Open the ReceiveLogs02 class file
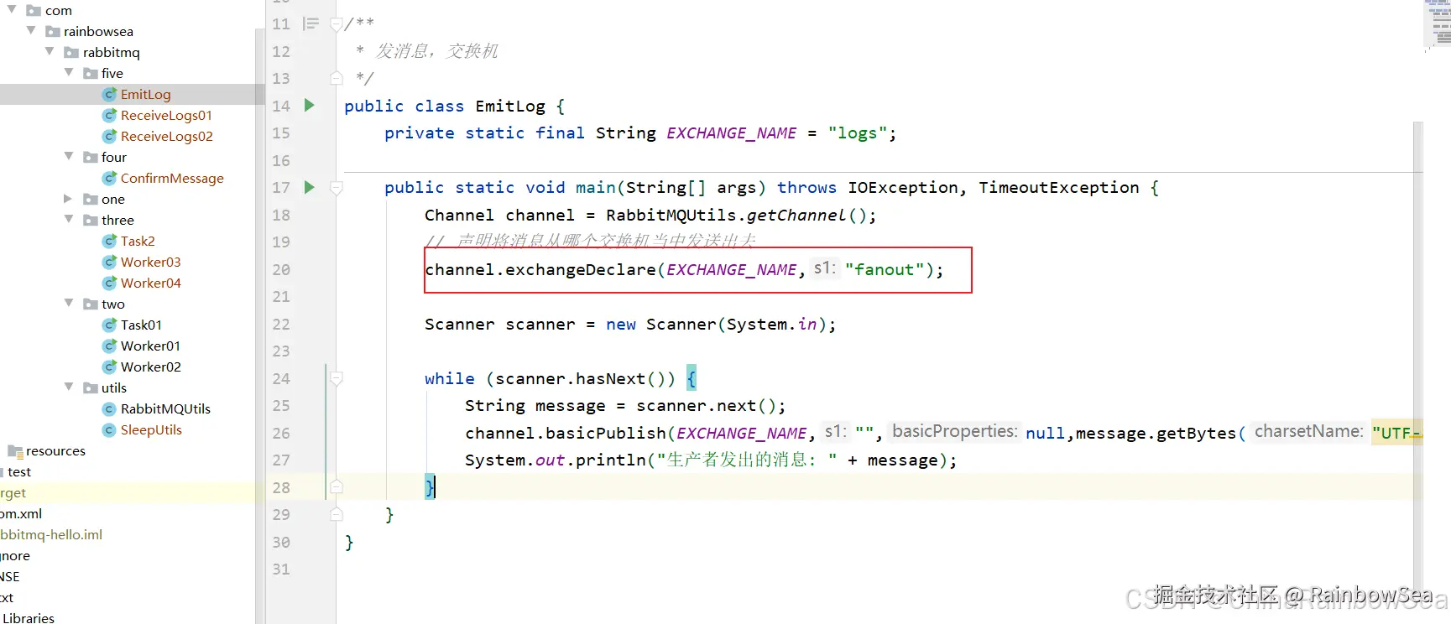The image size is (1451, 624). tap(167, 136)
